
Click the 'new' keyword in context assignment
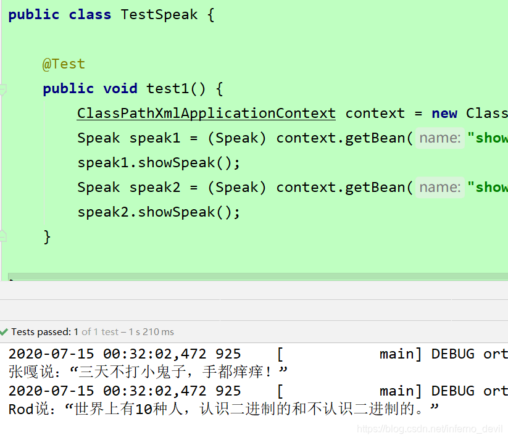tap(444, 114)
